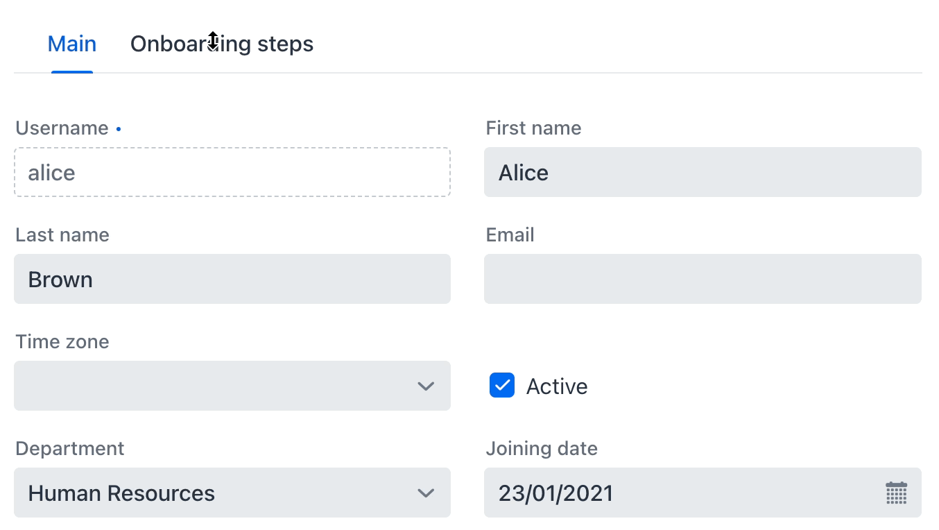Open the Joining date calendar picker icon
The width and height of the screenshot is (939, 530).
896,493
